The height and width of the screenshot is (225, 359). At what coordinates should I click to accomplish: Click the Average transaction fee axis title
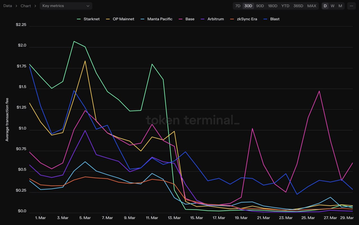(x=7, y=119)
